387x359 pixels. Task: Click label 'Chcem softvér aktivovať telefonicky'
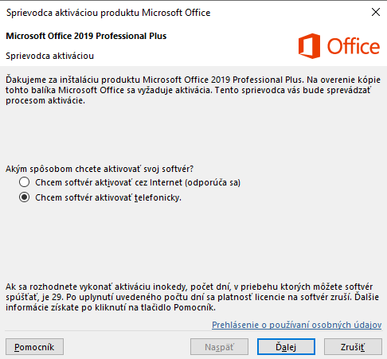pos(108,197)
